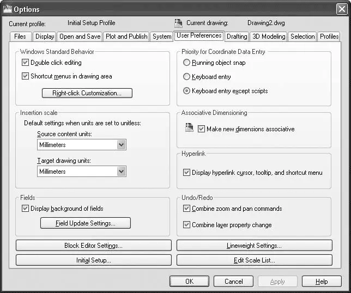The width and height of the screenshot is (351, 293).
Task: Switch to the Drafting tab
Action: (x=237, y=36)
